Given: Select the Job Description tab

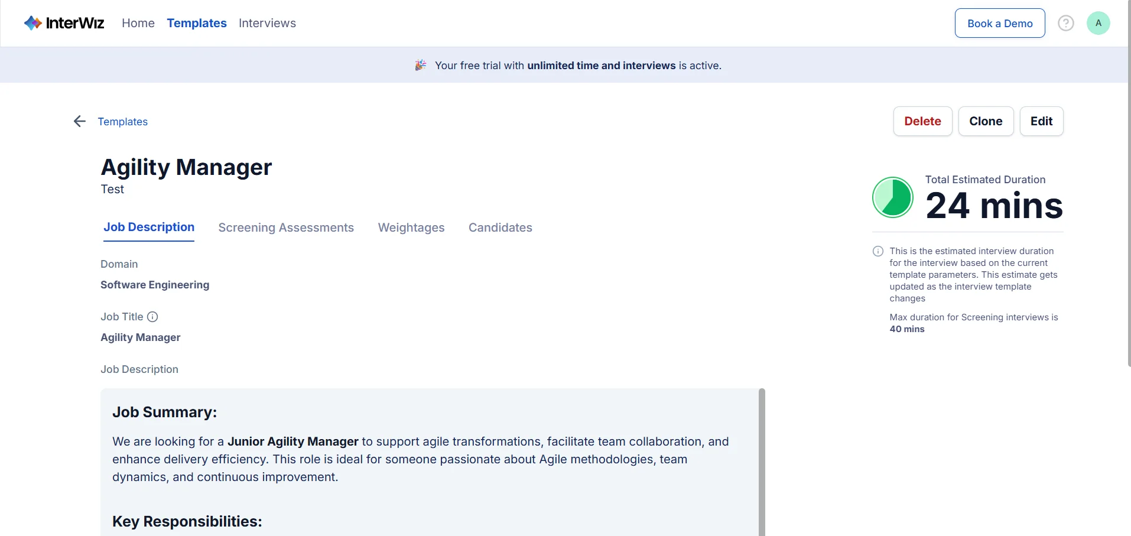Looking at the screenshot, I should coord(149,228).
